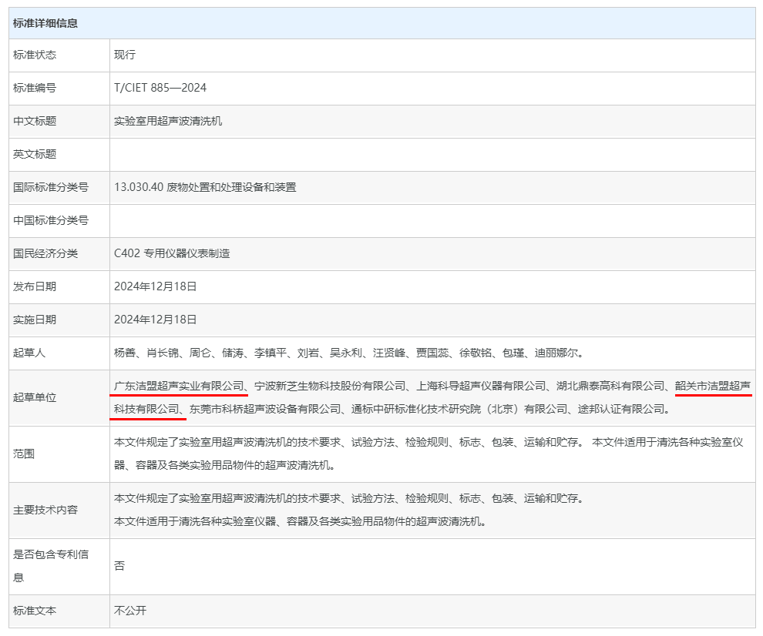
Task: Click the 中国标准分类号 row label
Action: [x=51, y=220]
